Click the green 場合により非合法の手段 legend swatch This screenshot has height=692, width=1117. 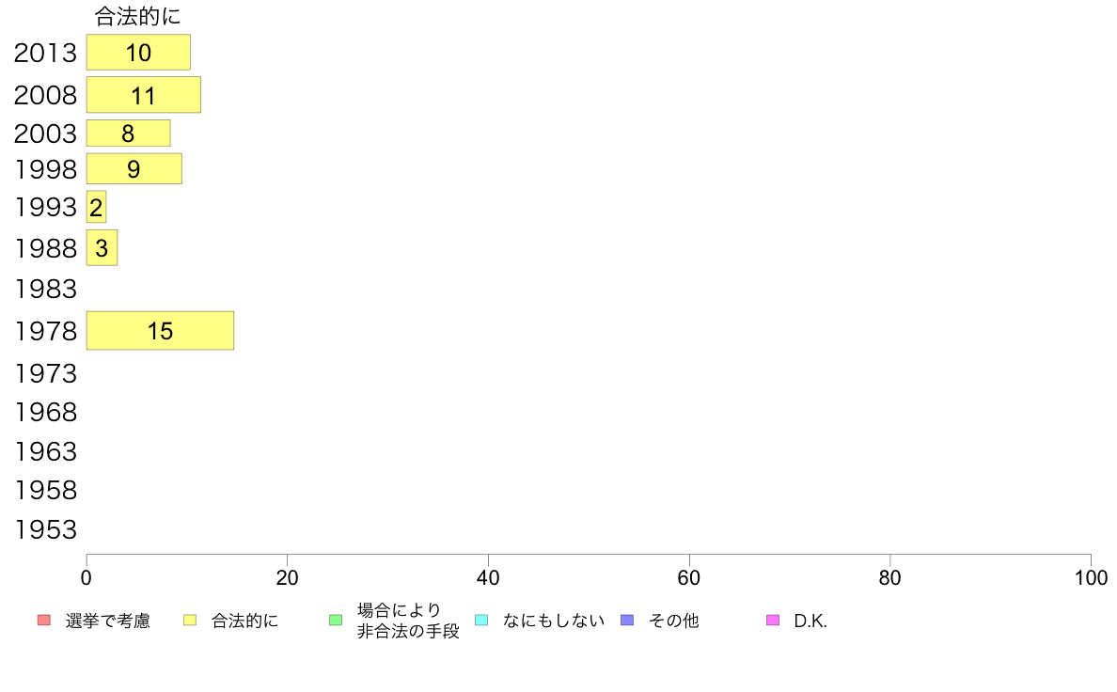coord(336,620)
